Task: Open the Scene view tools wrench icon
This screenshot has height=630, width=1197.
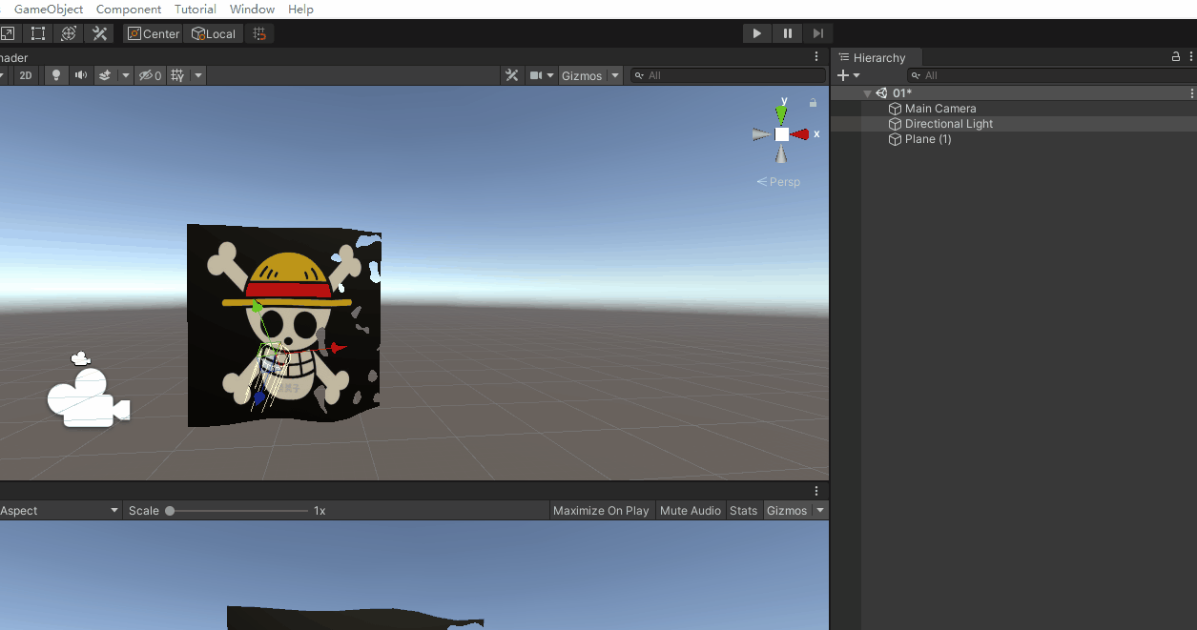Action: pos(512,75)
